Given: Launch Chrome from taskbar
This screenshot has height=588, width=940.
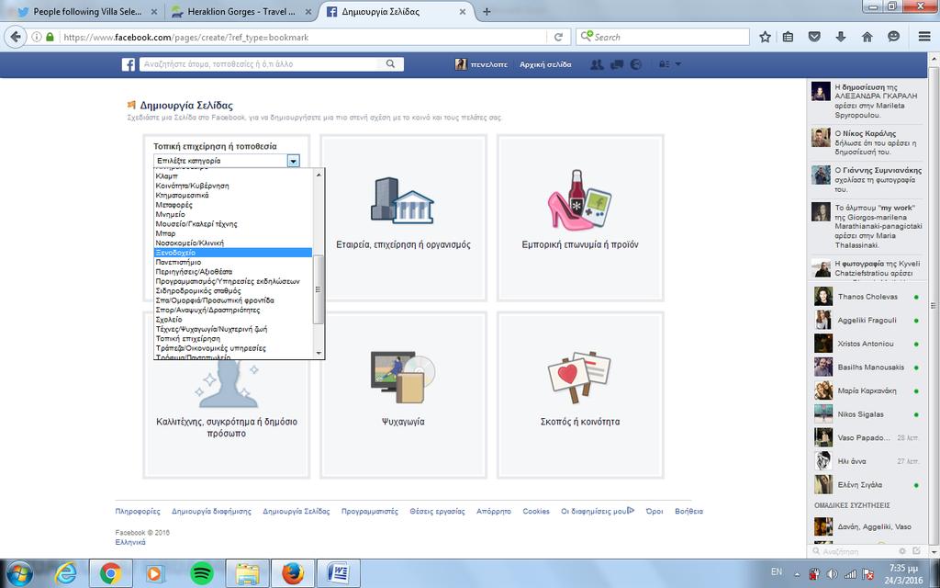Looking at the screenshot, I should (x=110, y=573).
